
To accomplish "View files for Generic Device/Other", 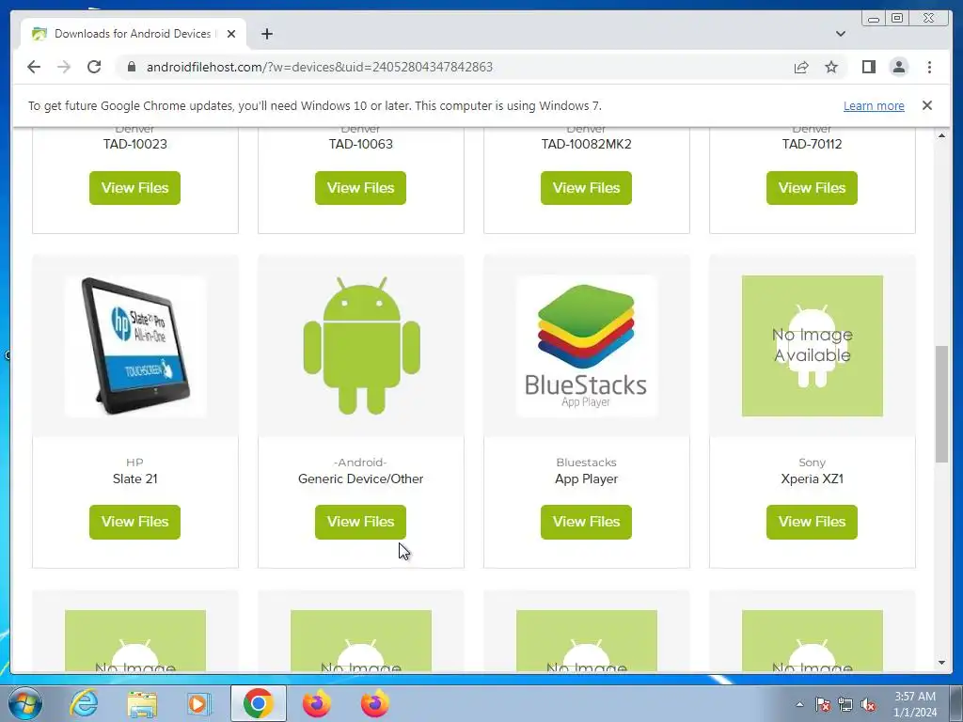I will pos(360,522).
